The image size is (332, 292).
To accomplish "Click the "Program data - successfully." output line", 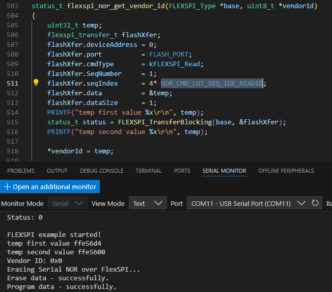I will [x=62, y=287].
